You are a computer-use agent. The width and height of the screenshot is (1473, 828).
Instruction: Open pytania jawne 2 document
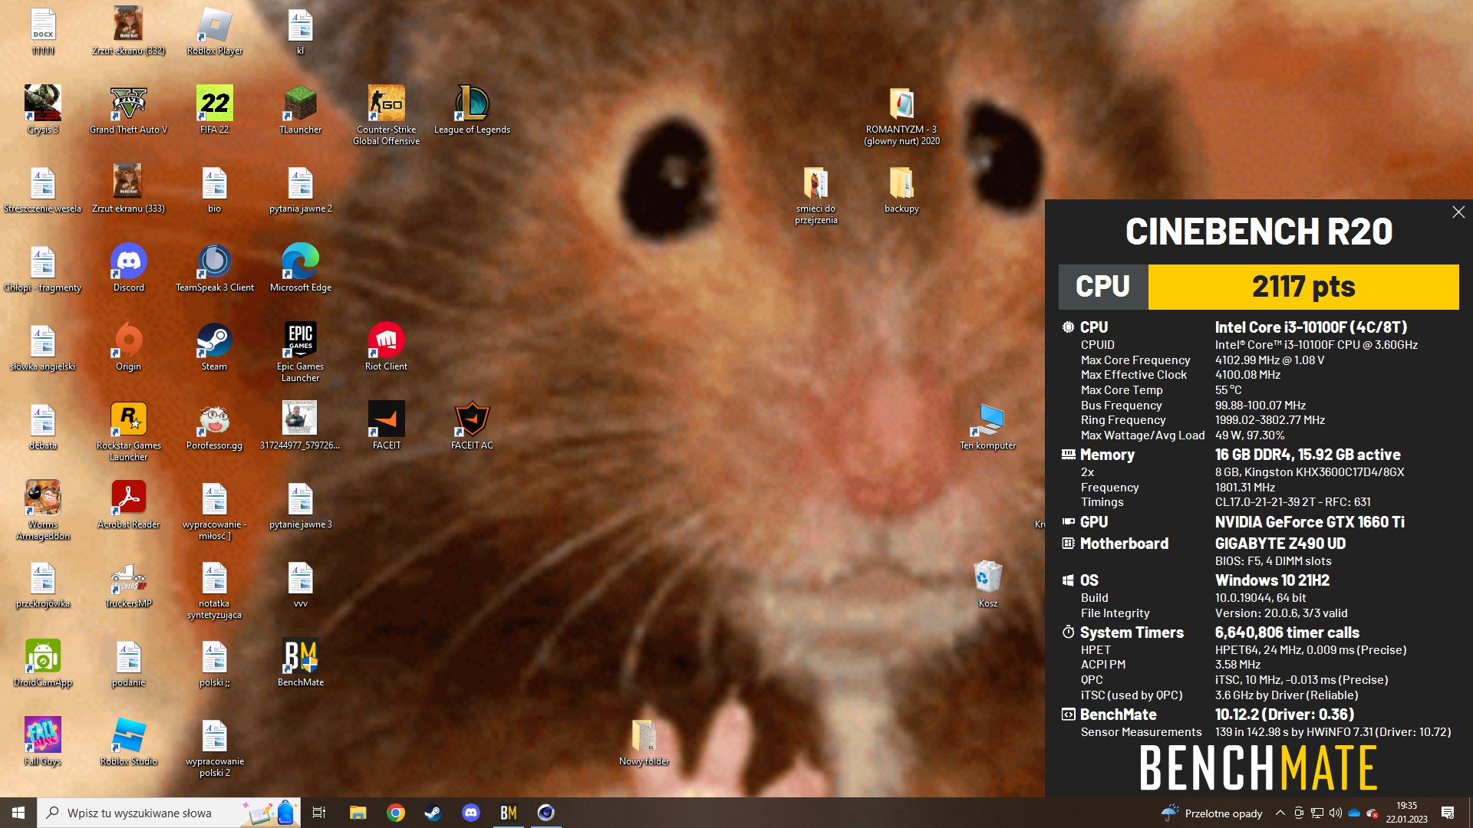(x=300, y=189)
